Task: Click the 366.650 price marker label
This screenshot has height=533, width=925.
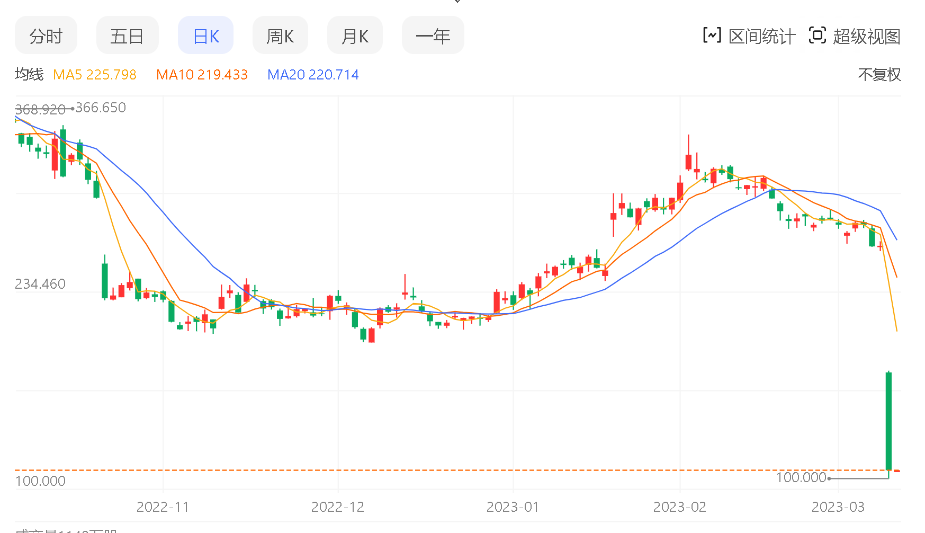Action: point(101,108)
